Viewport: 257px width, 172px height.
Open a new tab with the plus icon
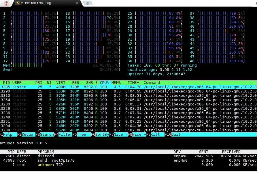coord(88,3)
